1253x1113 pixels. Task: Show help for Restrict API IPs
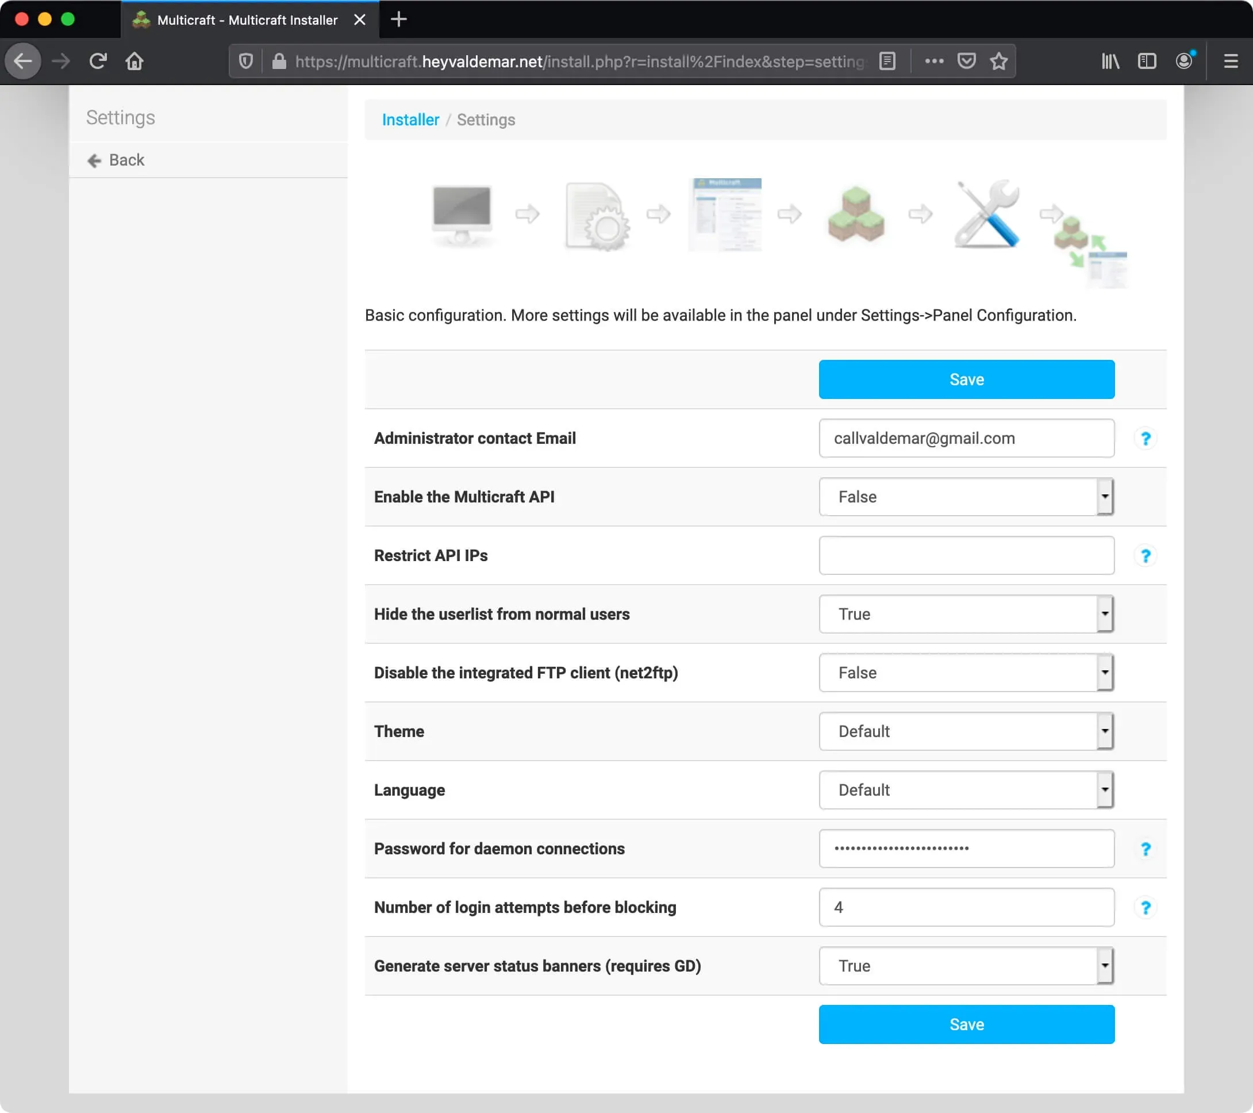pyautogui.click(x=1145, y=555)
